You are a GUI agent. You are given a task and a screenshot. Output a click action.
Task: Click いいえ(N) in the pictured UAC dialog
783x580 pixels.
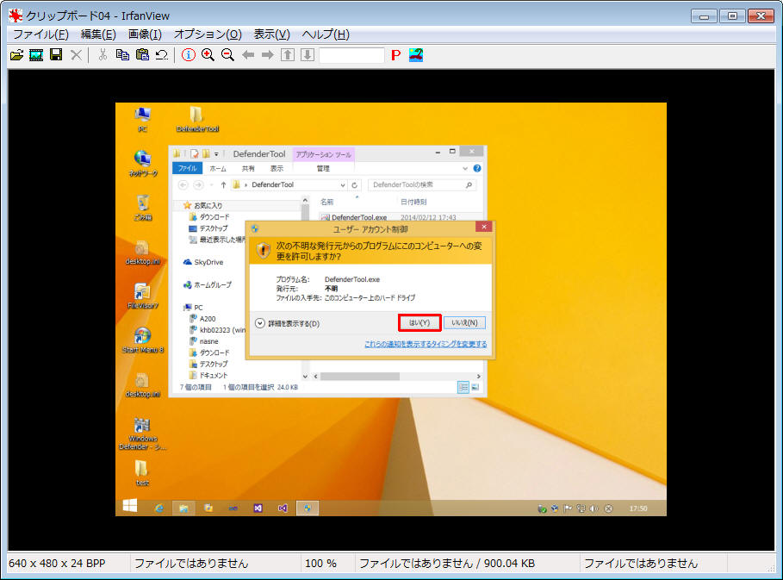(x=464, y=322)
